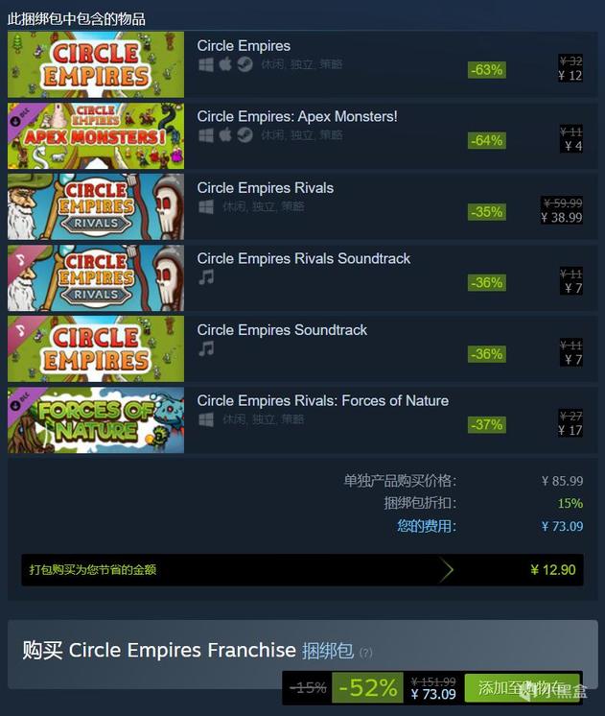Open the Circle Empires game thumbnail
This screenshot has width=605, height=716.
tap(96, 64)
